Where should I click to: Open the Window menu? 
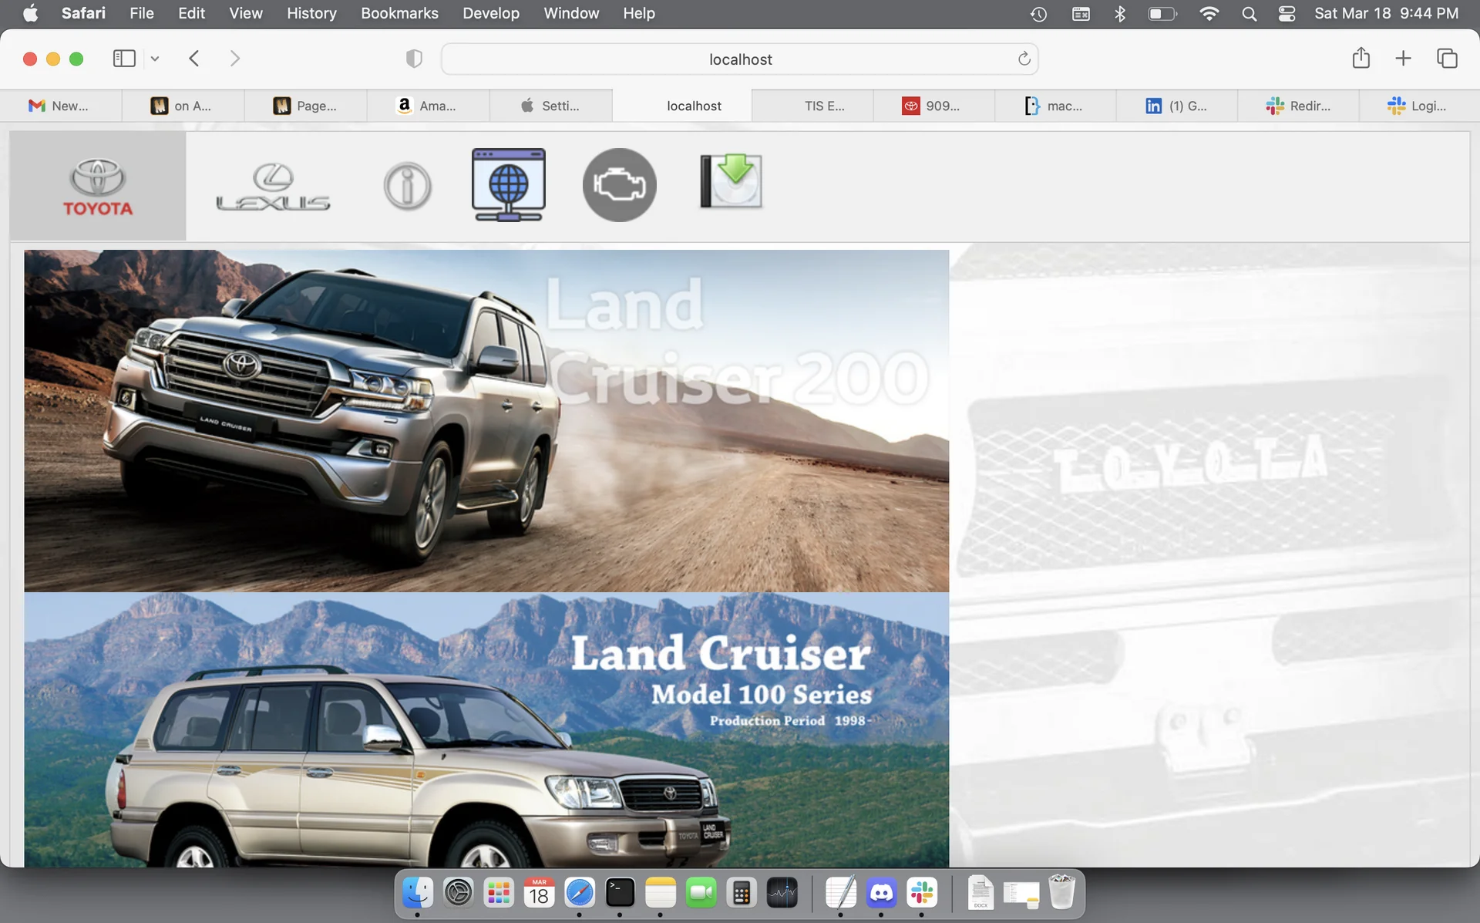click(571, 13)
